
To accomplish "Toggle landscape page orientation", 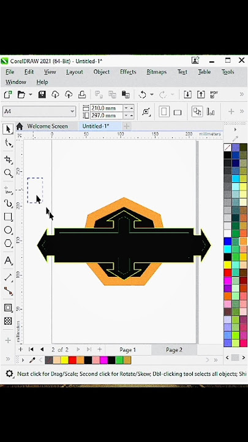I will [178, 112].
